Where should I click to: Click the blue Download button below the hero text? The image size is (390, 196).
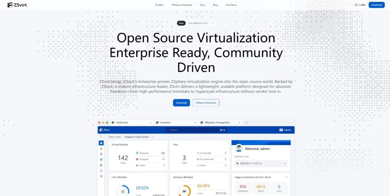click(181, 103)
